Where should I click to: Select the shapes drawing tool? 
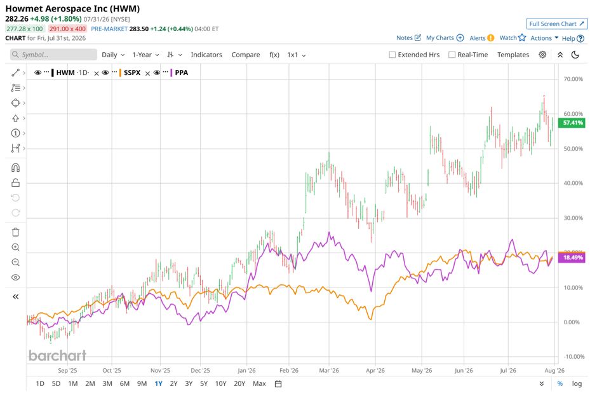16,103
